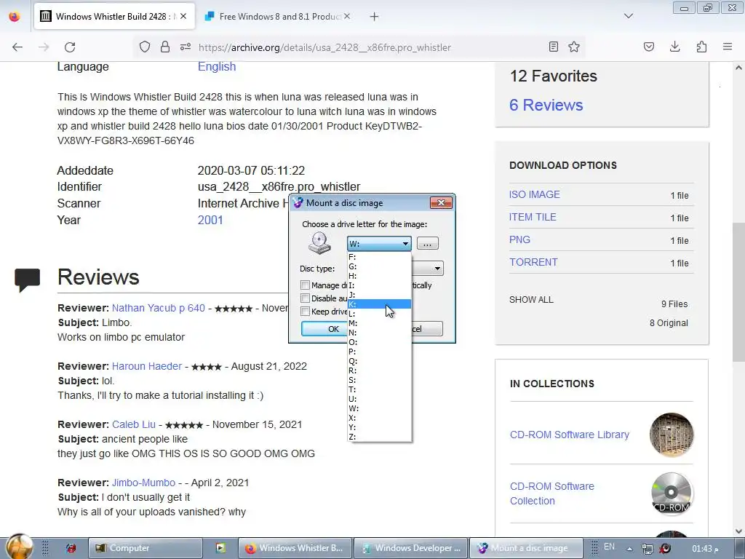Viewport: 745px width, 559px height.
Task: Toggle reader view icon
Action: pyautogui.click(x=554, y=47)
